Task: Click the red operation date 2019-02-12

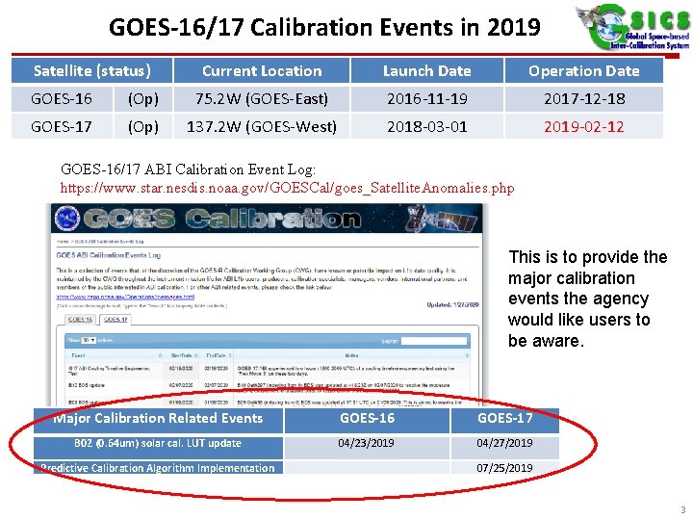Action: pos(584,127)
